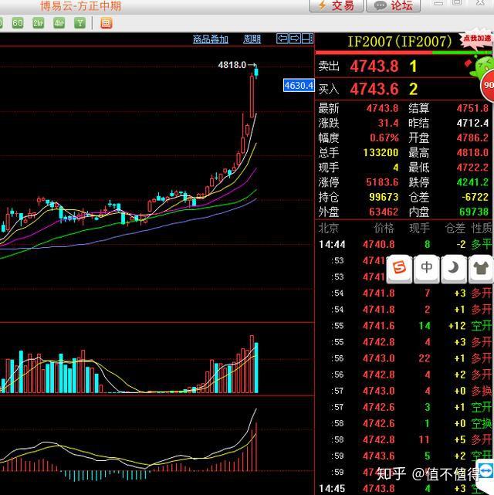
Task: Click the 14:44 tick row price 4740.8
Action: tap(378, 244)
